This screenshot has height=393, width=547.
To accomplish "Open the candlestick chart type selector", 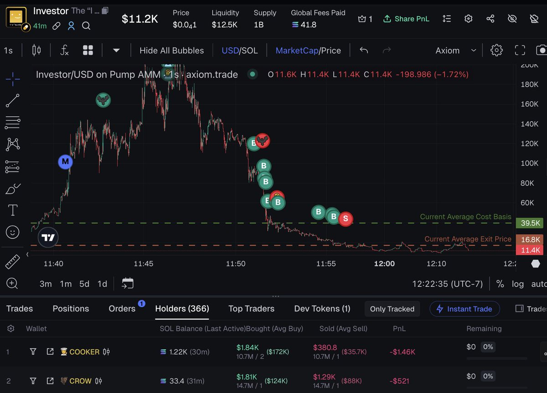I will pyautogui.click(x=36, y=50).
